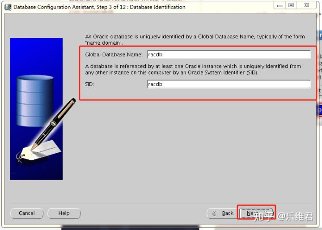The height and width of the screenshot is (230, 322).
Task: Click the "Global Database Name:" label
Action: [114, 54]
